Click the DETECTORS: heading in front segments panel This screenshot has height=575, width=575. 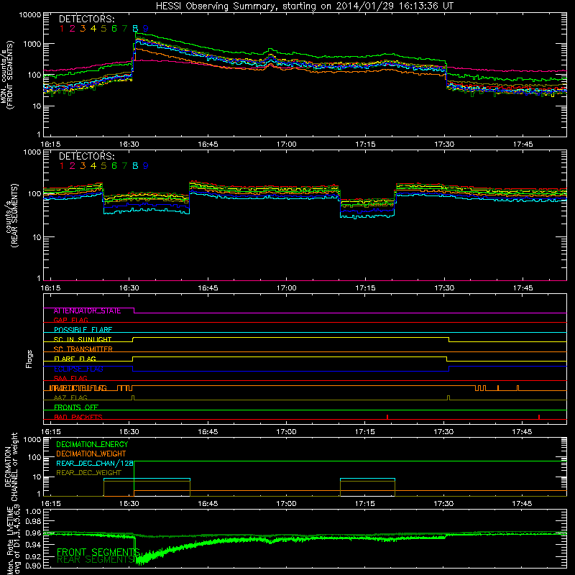[x=86, y=19]
